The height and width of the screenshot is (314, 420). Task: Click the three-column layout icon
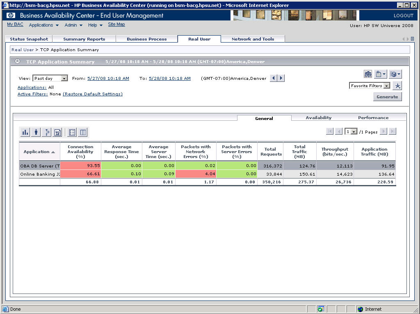(83, 132)
